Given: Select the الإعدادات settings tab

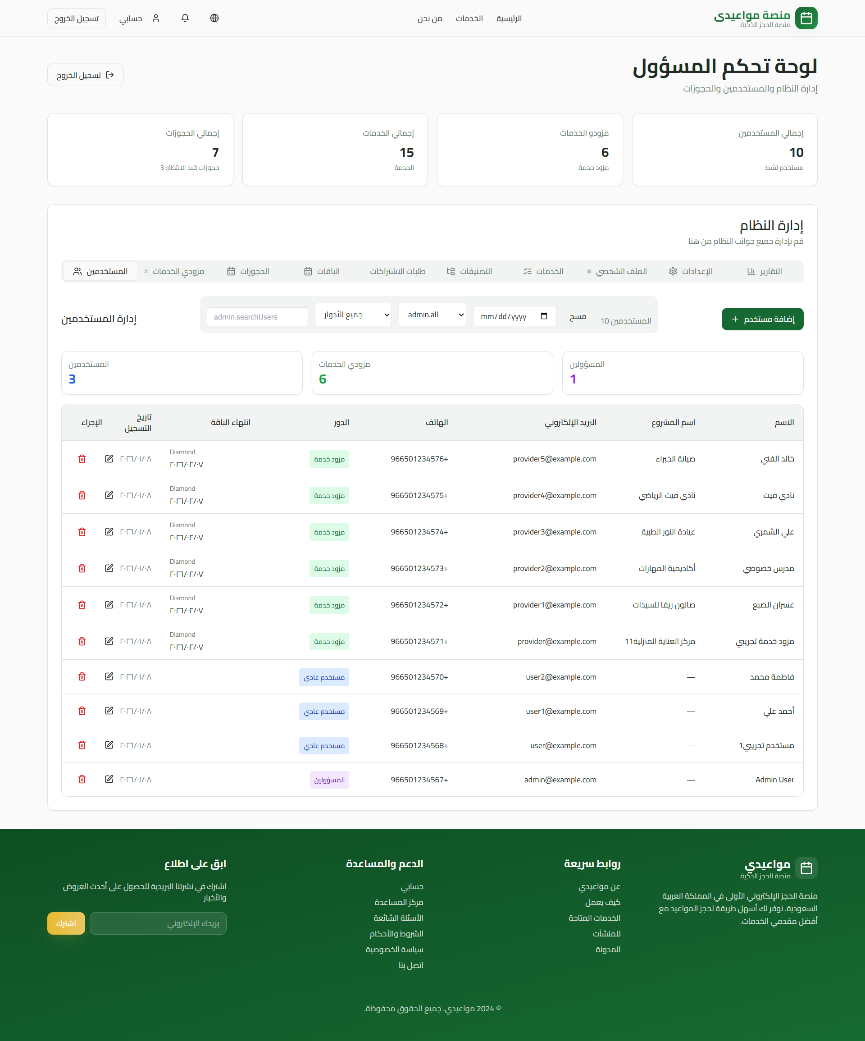Looking at the screenshot, I should click(691, 272).
